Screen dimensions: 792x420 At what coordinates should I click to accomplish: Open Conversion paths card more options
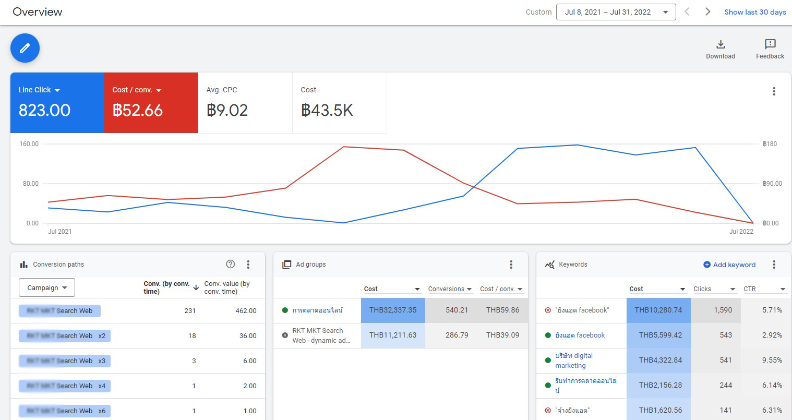(248, 265)
